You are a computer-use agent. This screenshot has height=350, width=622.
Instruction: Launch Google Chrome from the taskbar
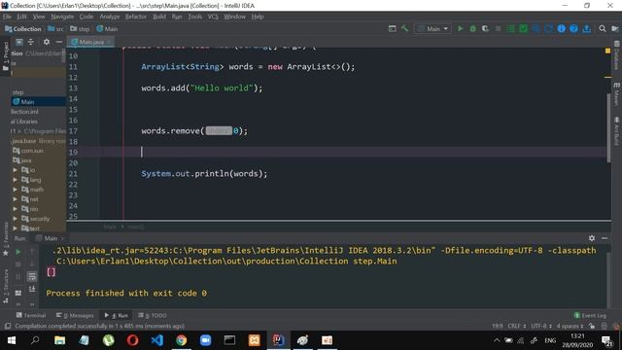point(182,340)
